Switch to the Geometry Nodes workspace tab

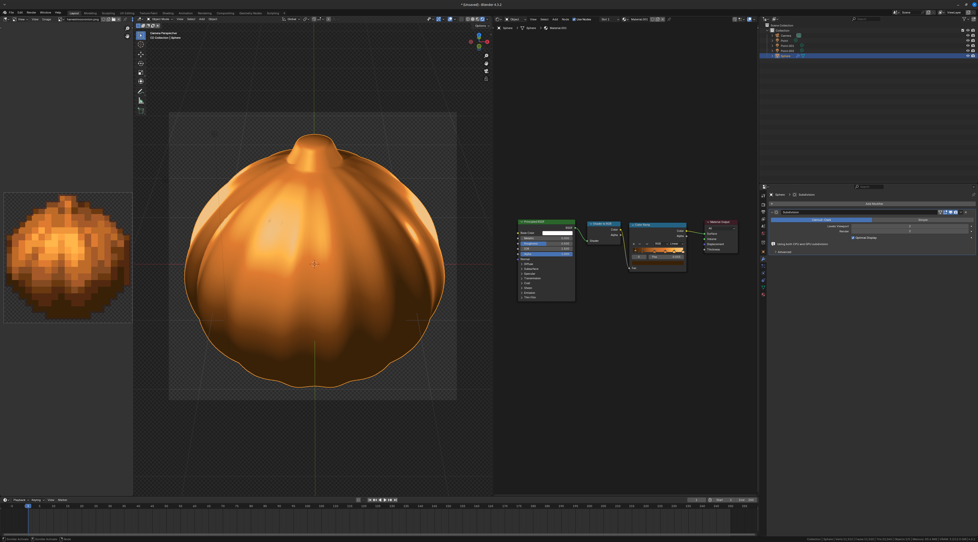pyautogui.click(x=250, y=13)
